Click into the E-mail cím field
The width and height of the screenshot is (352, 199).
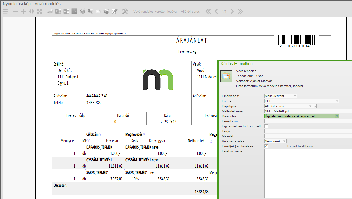point(308,121)
